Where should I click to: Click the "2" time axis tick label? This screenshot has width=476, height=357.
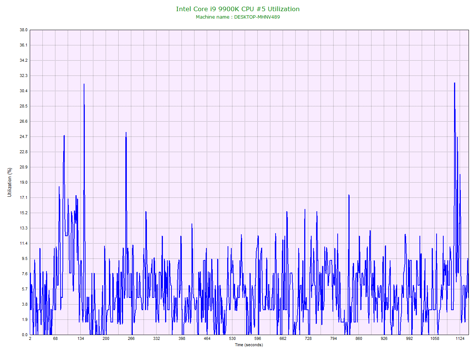(30, 339)
